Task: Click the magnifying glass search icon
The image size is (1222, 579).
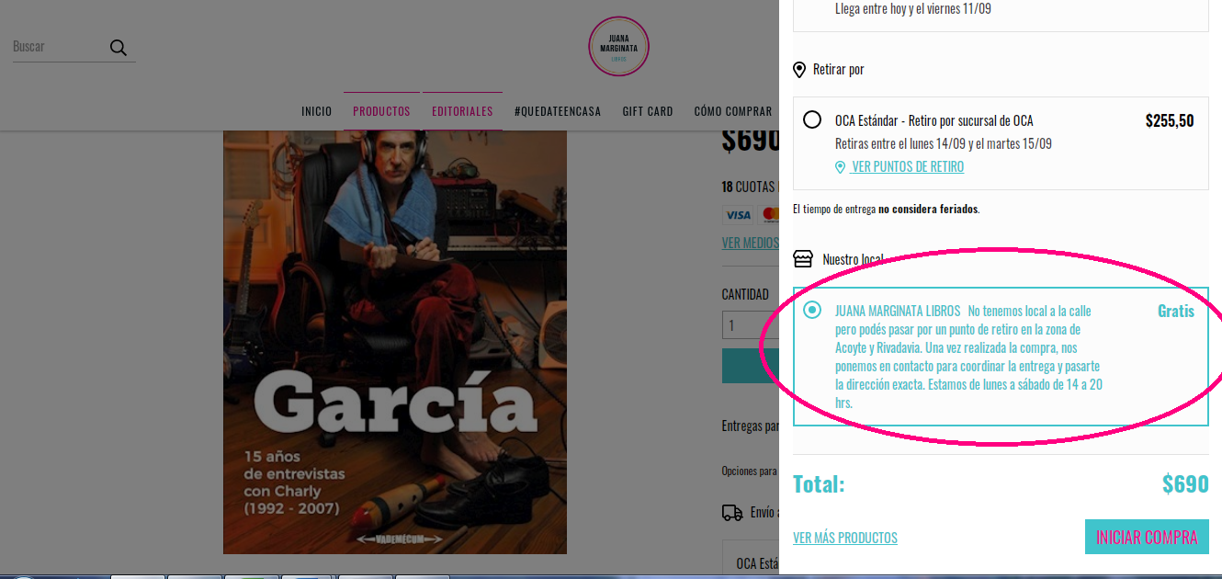Action: pyautogui.click(x=118, y=48)
